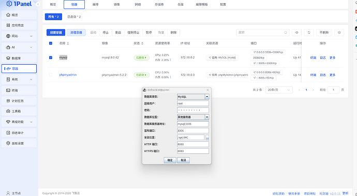Check the phpmyadmin row checkbox
Screen dimensions: 357x196
pyautogui.click(x=51, y=75)
